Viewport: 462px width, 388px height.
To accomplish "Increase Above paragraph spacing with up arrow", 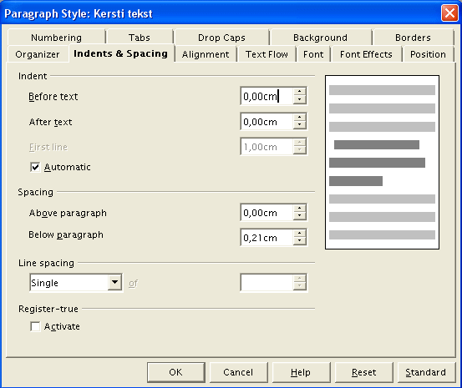I will coord(299,208).
